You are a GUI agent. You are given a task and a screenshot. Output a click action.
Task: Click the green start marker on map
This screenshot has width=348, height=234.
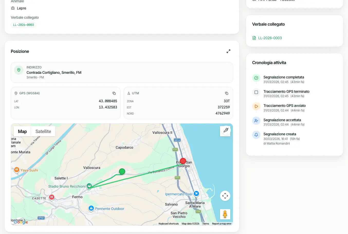(x=122, y=171)
